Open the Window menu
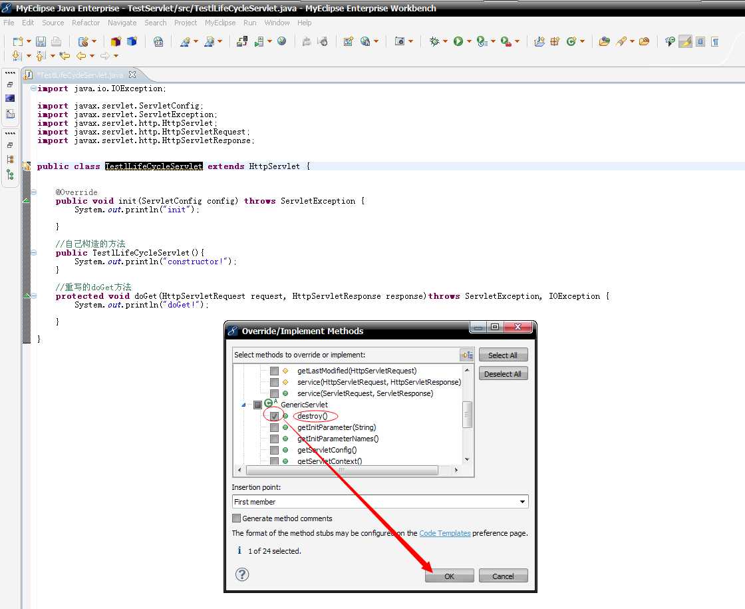Screen dimensions: 745x609 coord(277,23)
